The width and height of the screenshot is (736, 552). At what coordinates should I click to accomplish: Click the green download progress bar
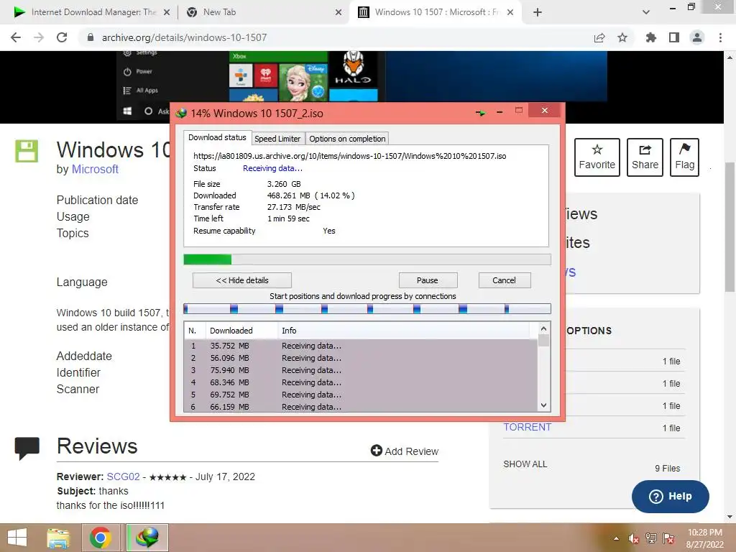367,259
